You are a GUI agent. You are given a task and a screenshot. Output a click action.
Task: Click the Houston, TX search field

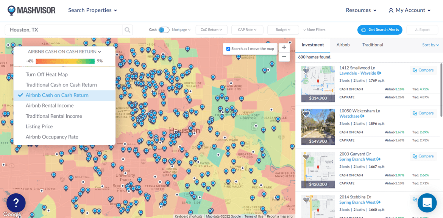pyautogui.click(x=64, y=30)
